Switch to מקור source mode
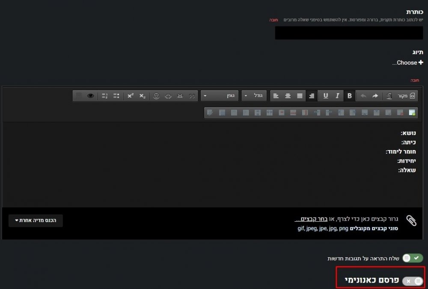The image size is (428, 289). pos(407,96)
